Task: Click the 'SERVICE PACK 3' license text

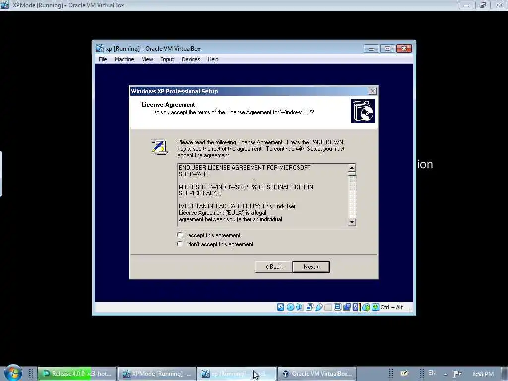Action: pos(200,193)
